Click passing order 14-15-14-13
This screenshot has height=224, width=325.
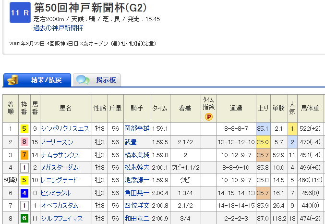coord(236,193)
